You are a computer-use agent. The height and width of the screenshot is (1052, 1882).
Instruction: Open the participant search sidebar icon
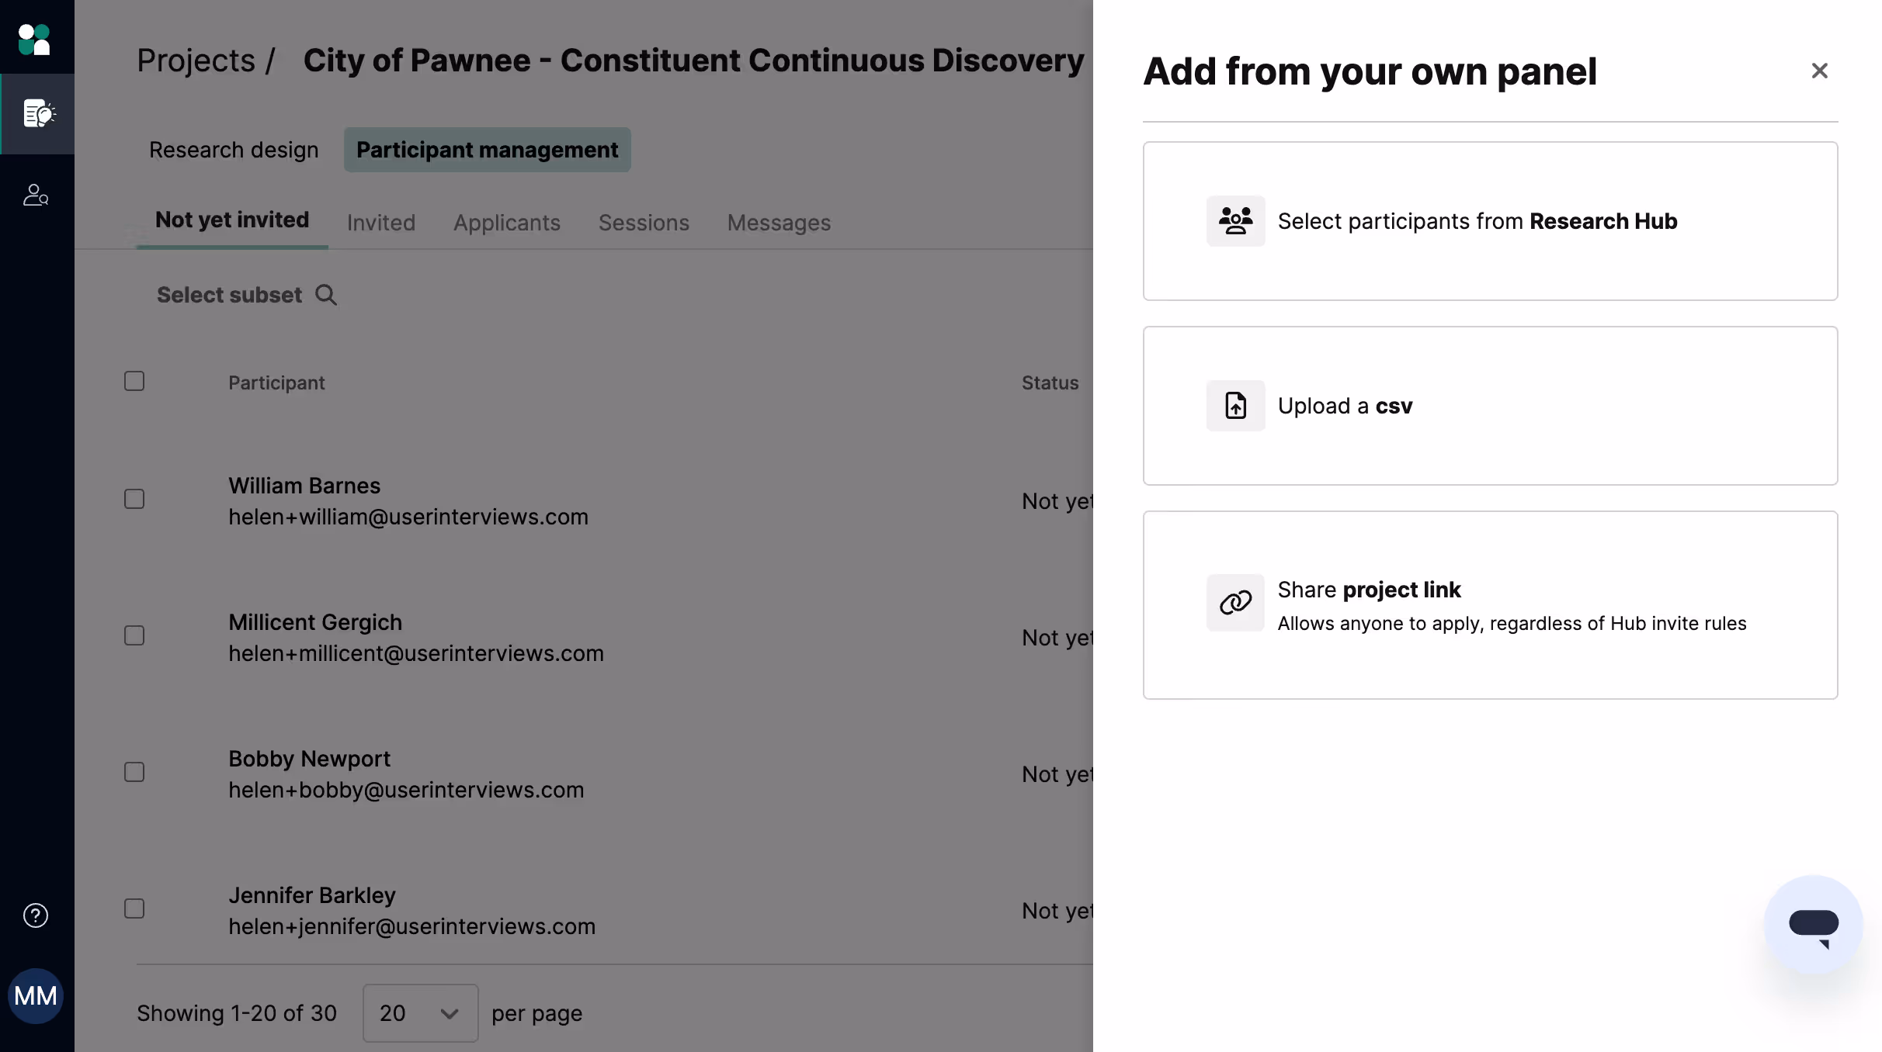pyautogui.click(x=36, y=194)
